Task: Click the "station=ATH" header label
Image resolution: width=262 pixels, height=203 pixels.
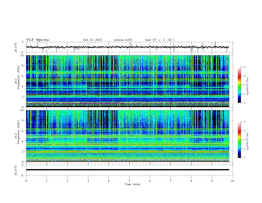Action: tap(123, 40)
